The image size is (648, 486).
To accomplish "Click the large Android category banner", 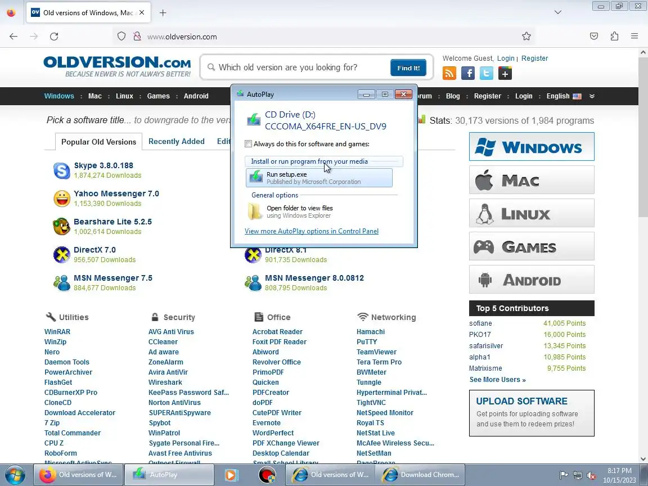I will coord(532,280).
